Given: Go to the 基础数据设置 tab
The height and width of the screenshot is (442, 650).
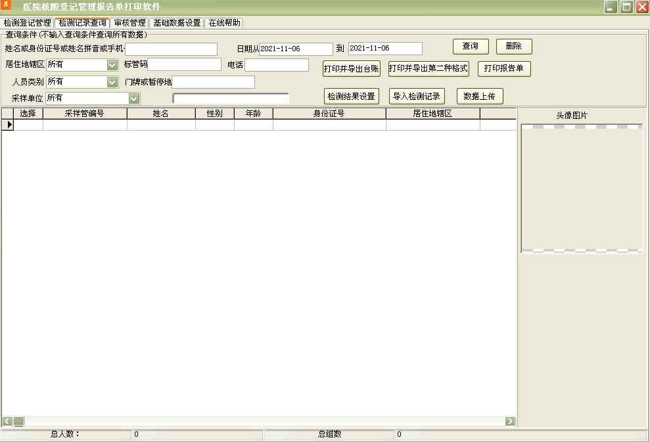Looking at the screenshot, I should tap(177, 23).
